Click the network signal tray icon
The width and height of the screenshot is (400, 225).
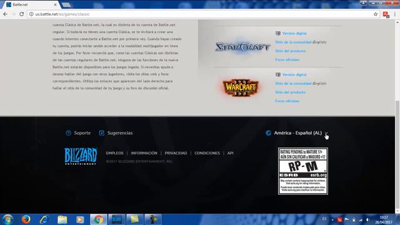pos(361,219)
